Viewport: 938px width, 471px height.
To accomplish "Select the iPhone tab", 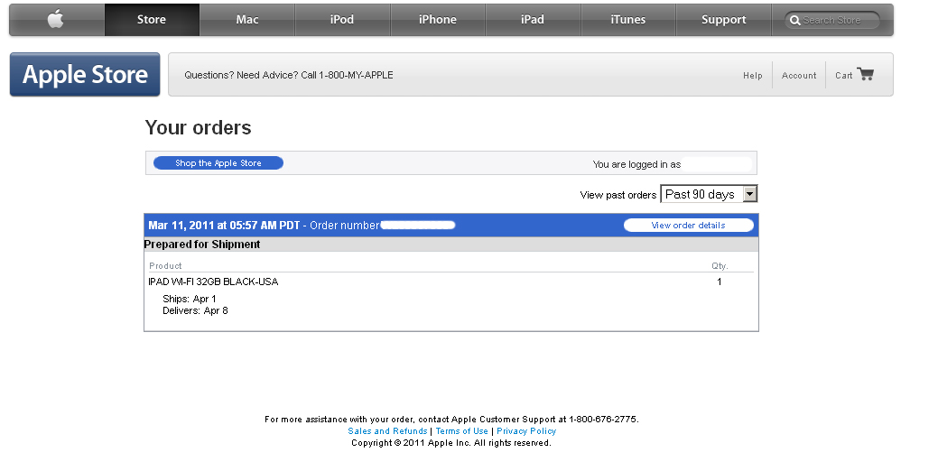I will (438, 20).
